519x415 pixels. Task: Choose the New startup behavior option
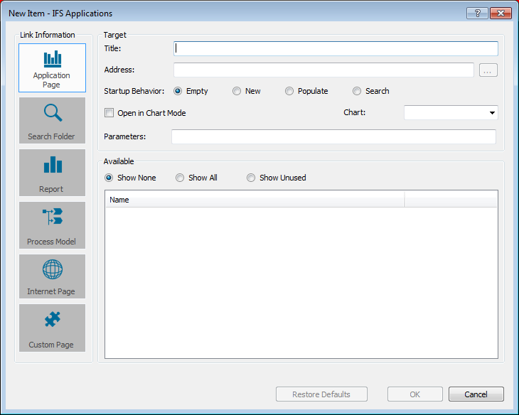tap(237, 91)
